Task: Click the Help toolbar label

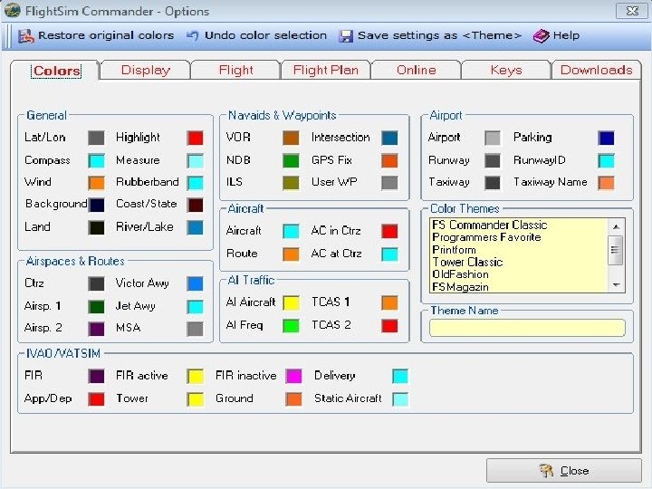Action: (x=566, y=35)
